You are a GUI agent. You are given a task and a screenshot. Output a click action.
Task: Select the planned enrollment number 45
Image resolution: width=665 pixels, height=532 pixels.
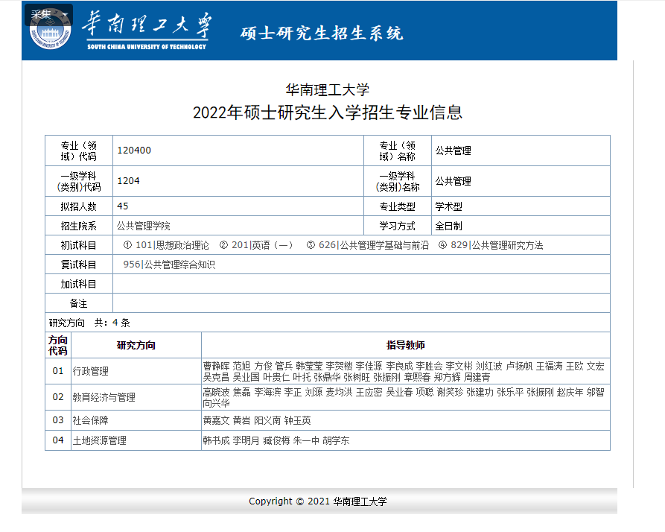123,206
